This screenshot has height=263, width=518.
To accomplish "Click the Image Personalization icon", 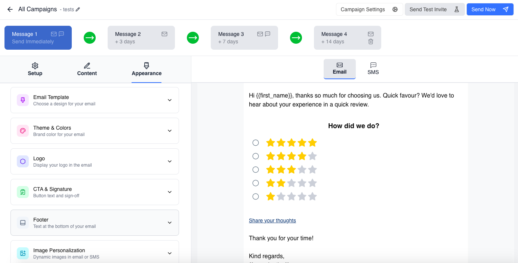I will point(23,253).
